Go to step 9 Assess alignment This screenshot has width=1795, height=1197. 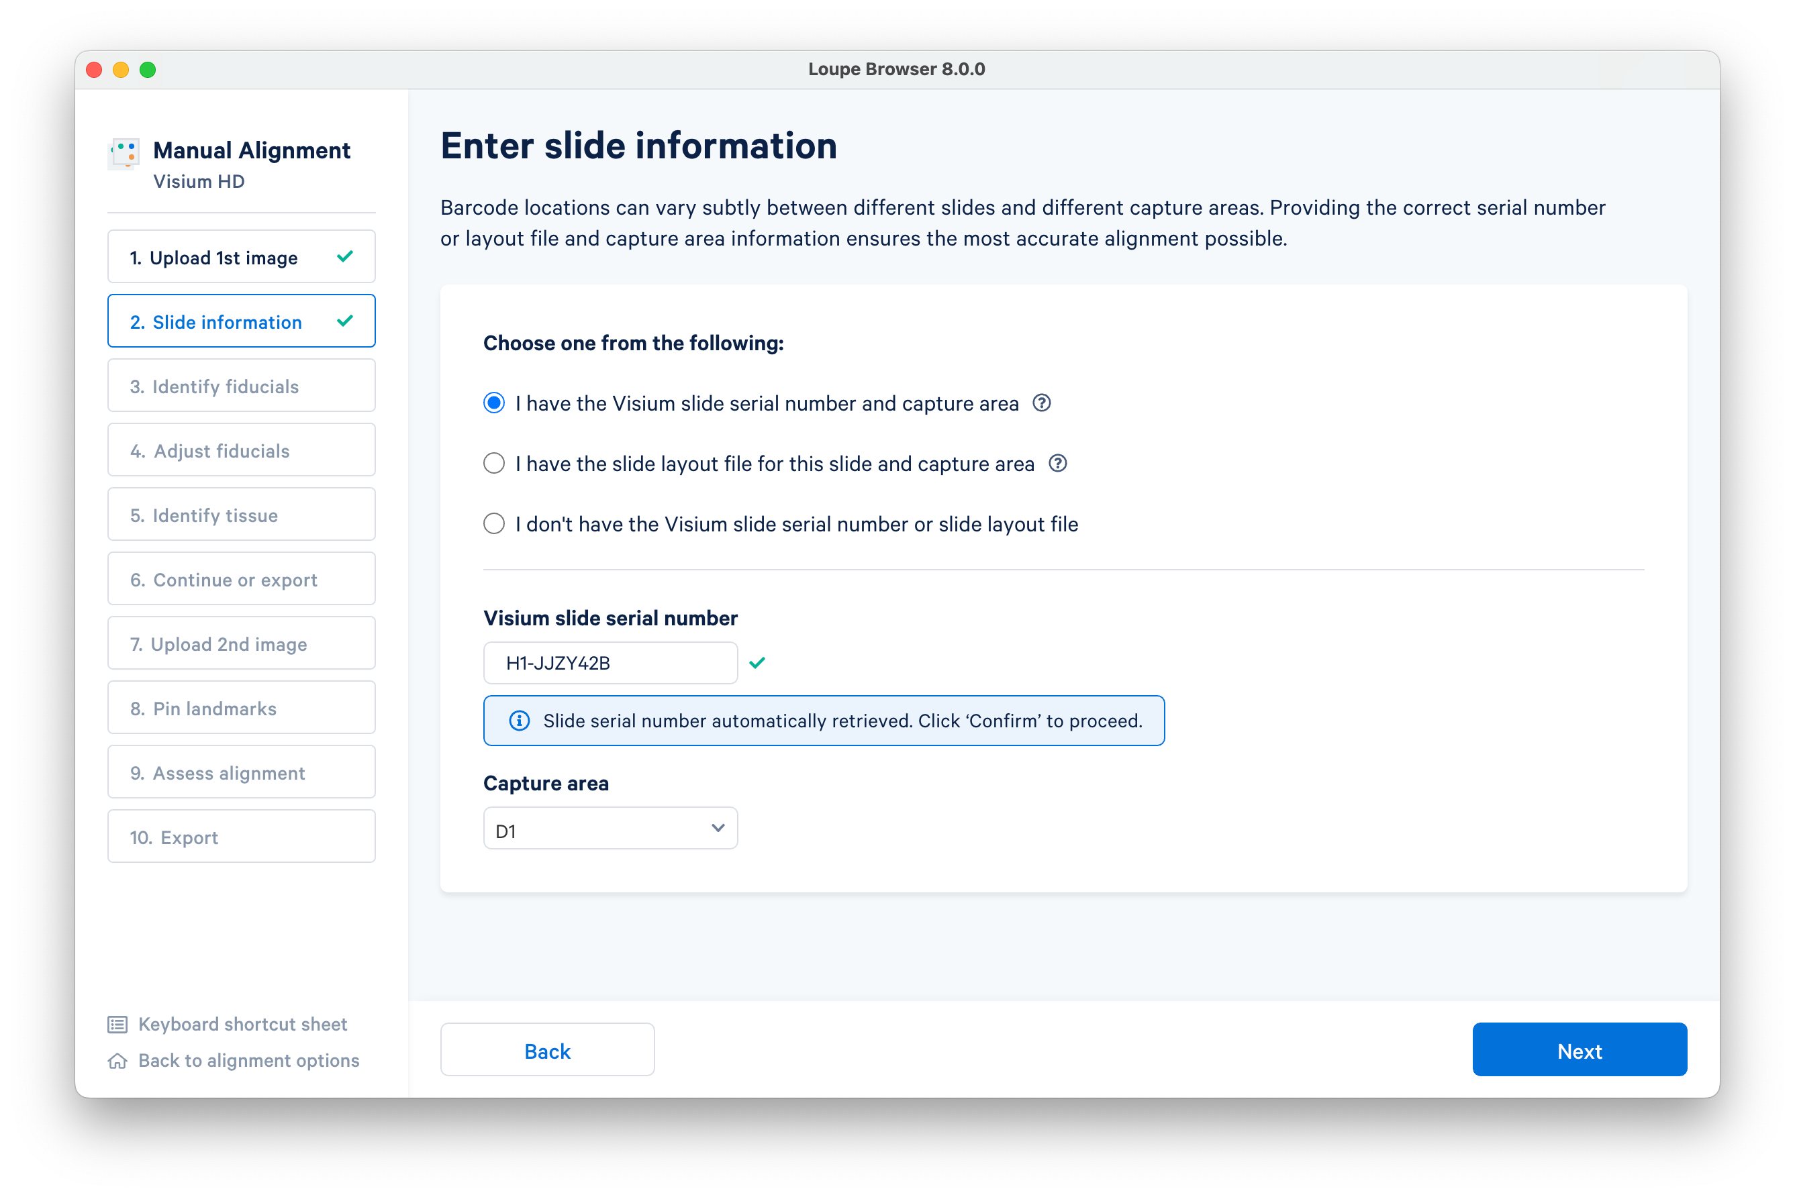(242, 772)
